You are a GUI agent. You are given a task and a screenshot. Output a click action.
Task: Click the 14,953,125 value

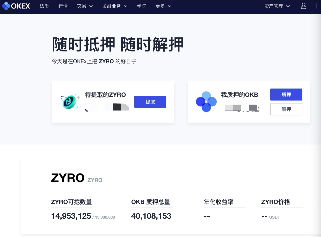pos(71,216)
